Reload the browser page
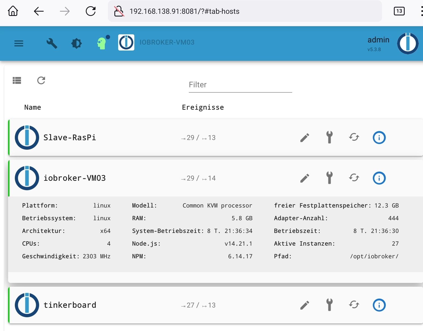Image resolution: width=423 pixels, height=331 pixels. [91, 11]
